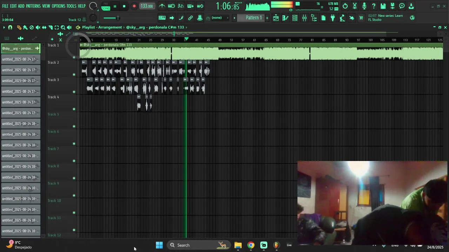Open the content library cart icon
Viewport: 449px width, 252px height.
[361, 18]
